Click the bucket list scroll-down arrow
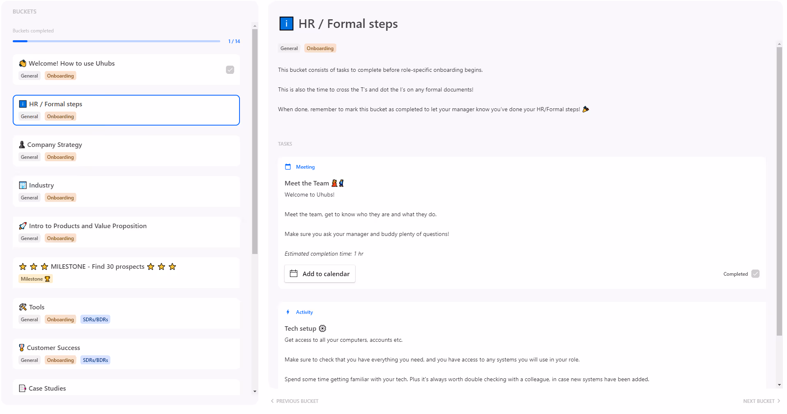Screen dimensions: 787x414 coord(255,391)
